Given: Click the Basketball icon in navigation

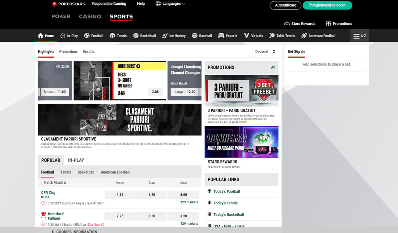Looking at the screenshot, I should point(136,36).
